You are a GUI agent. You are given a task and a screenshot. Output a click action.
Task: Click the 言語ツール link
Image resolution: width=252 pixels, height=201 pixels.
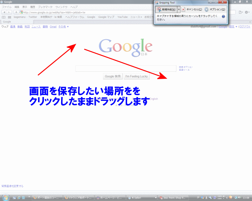click(184, 70)
